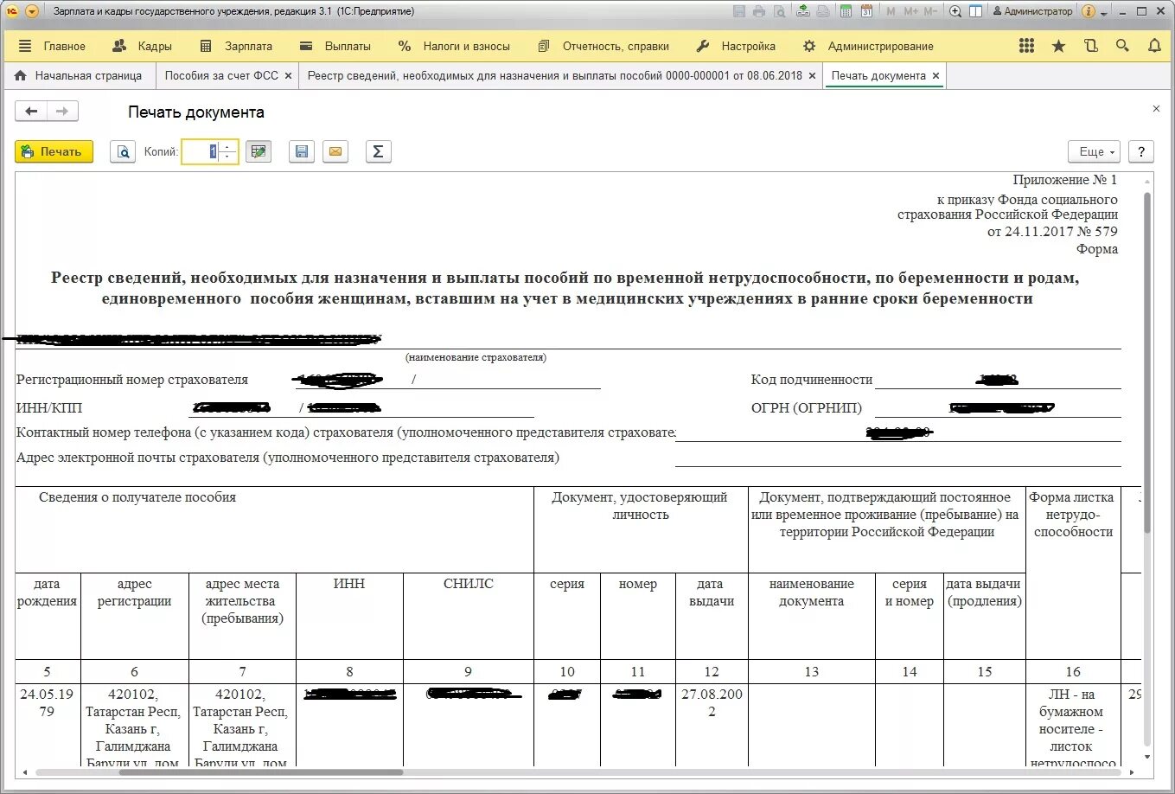Click the print preview icon in title bar
This screenshot has height=794, width=1175.
[x=779, y=11]
